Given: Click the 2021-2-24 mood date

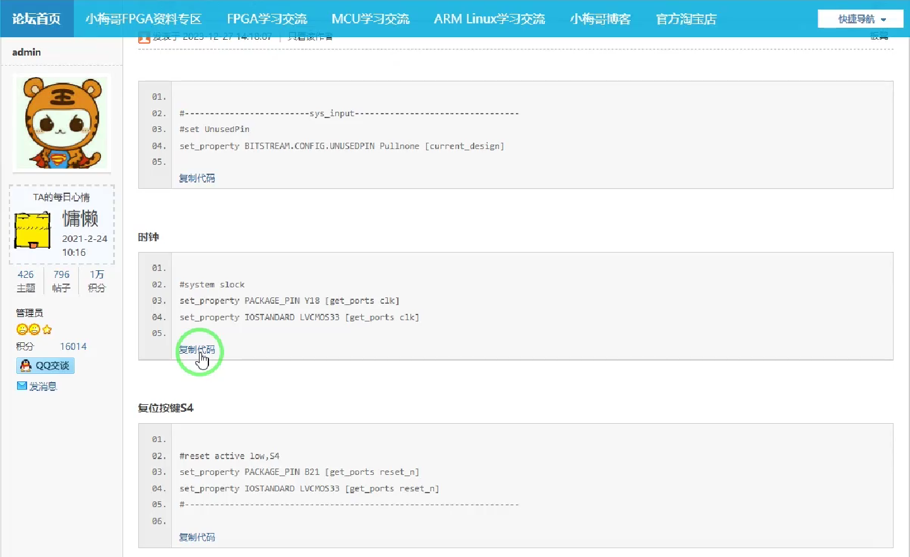Looking at the screenshot, I should (x=85, y=239).
